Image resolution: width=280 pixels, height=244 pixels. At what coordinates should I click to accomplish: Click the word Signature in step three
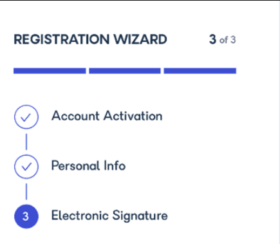click(x=140, y=216)
